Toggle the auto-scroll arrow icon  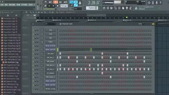pyautogui.click(x=76, y=2)
